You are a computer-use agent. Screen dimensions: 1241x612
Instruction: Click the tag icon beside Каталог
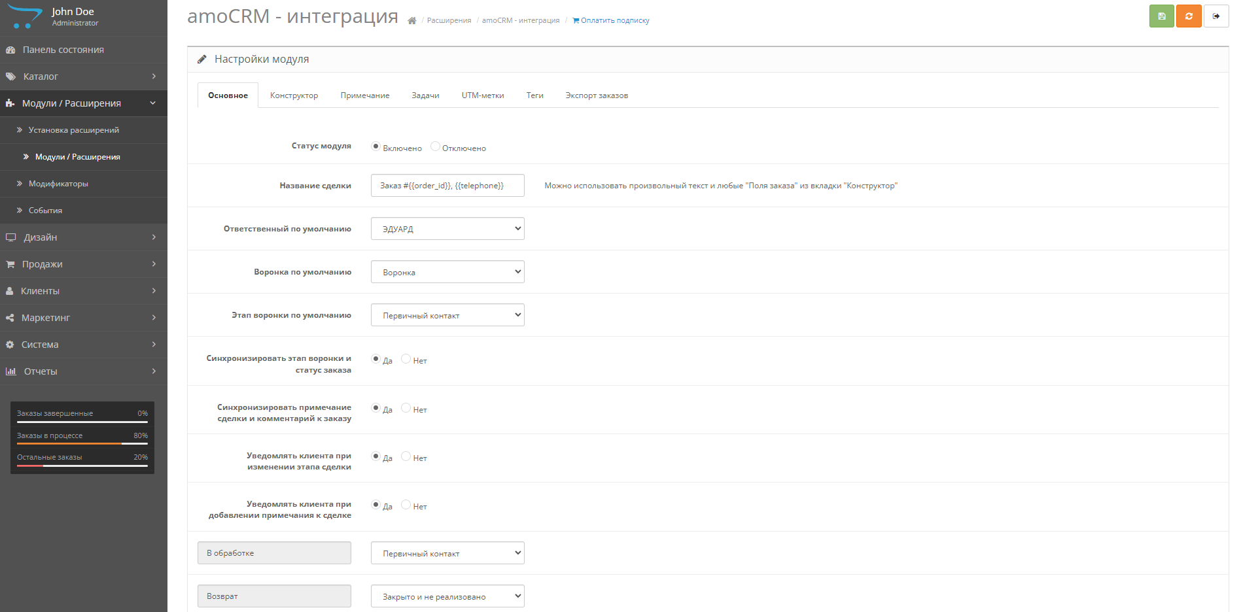tap(10, 76)
